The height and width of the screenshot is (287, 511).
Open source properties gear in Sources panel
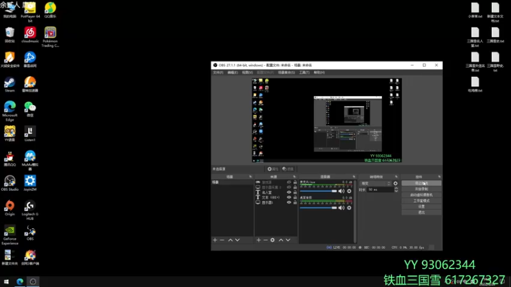click(273, 240)
